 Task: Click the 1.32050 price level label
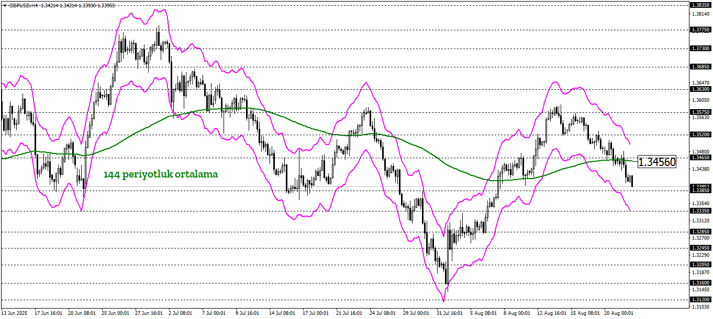(x=700, y=265)
